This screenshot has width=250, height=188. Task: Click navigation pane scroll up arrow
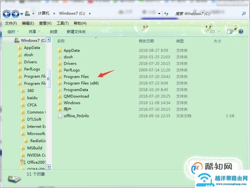[48, 40]
